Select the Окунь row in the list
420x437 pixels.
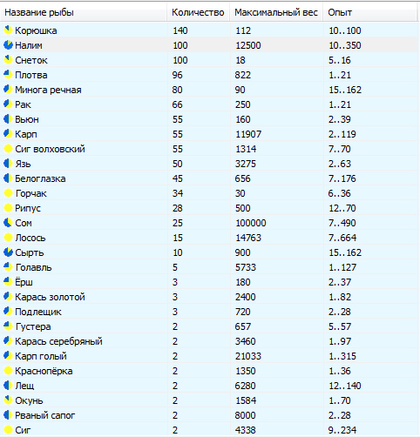tap(210, 400)
